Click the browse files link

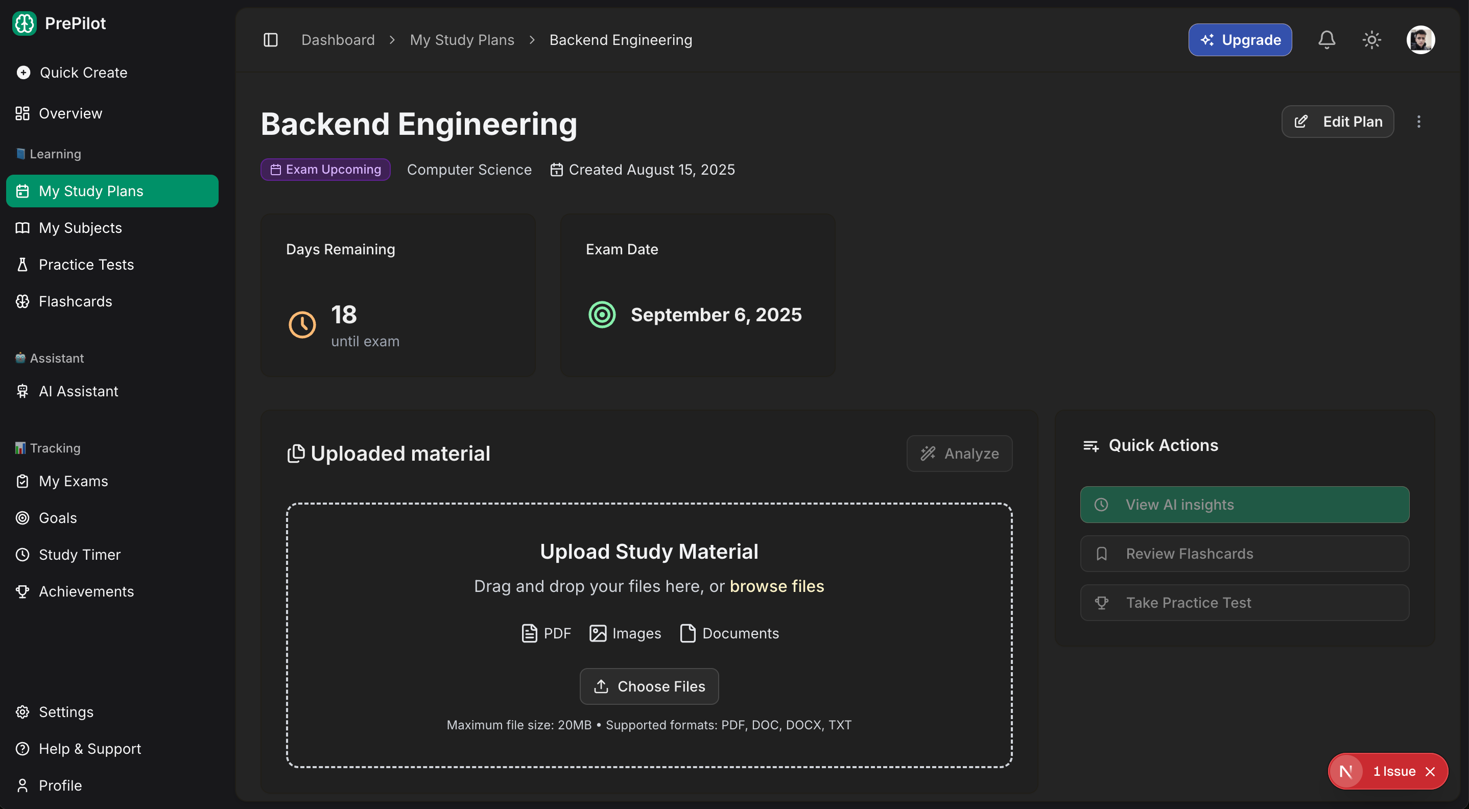777,586
